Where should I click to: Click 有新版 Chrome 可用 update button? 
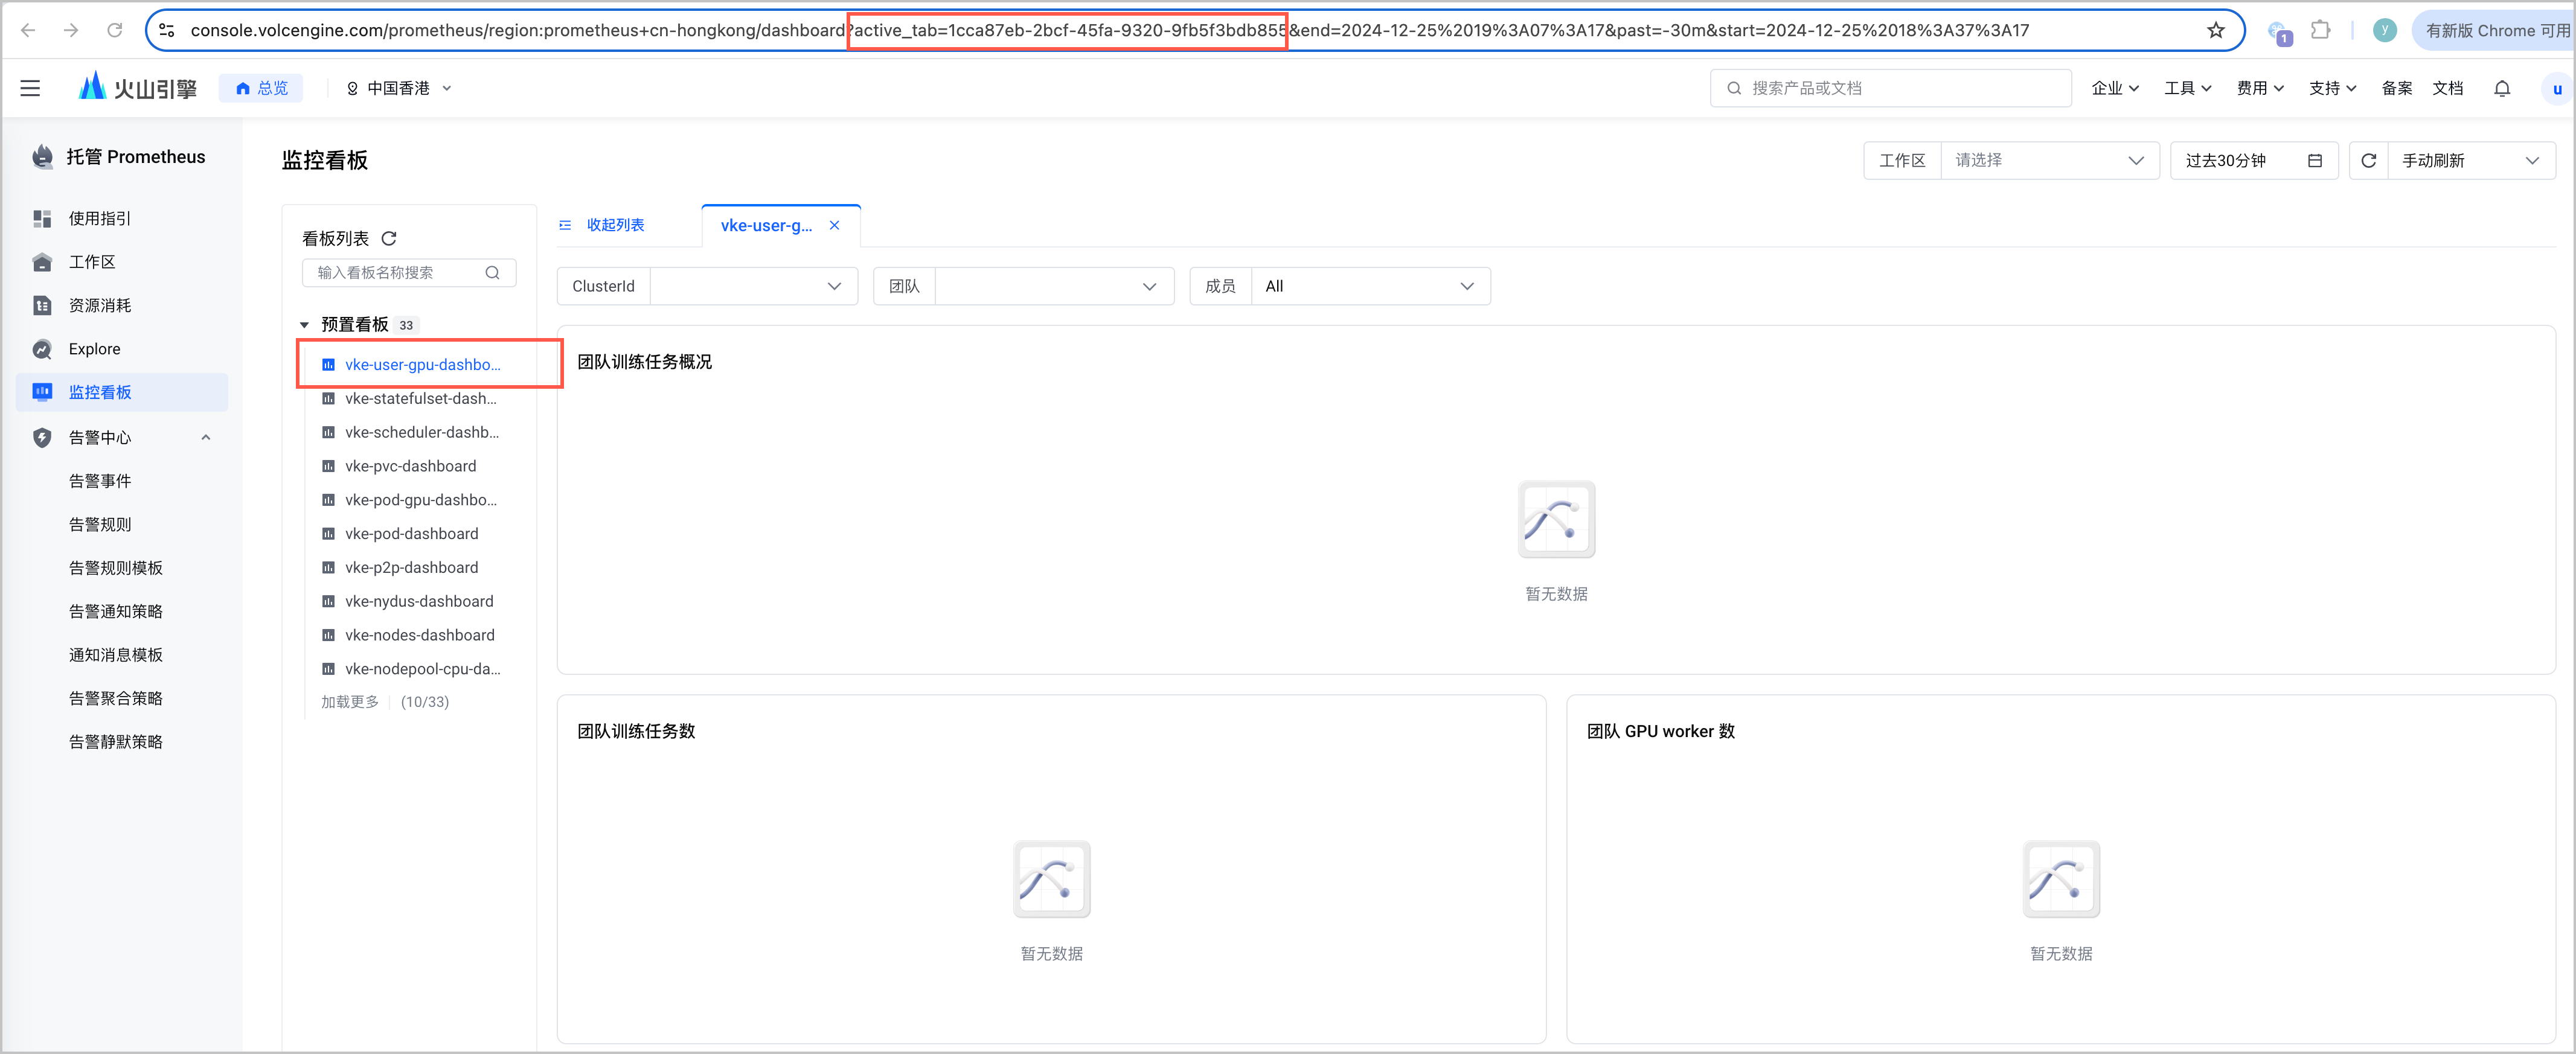(x=2494, y=30)
